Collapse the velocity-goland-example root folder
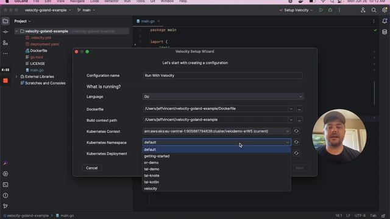The height and width of the screenshot is (219, 390). pyautogui.click(x=16, y=31)
